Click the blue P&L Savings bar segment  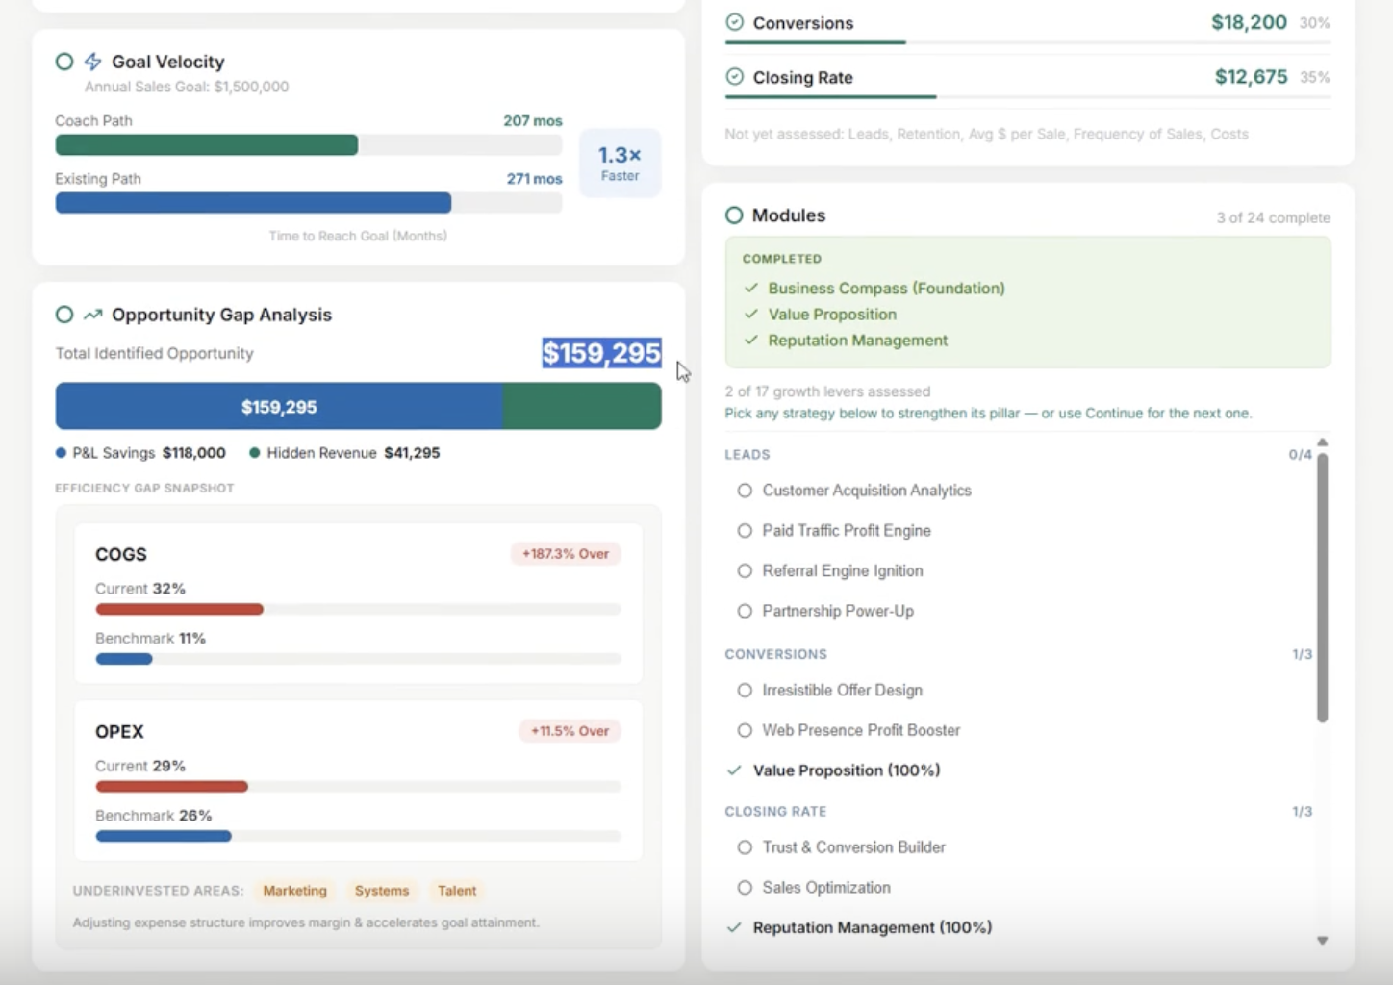pyautogui.click(x=279, y=406)
